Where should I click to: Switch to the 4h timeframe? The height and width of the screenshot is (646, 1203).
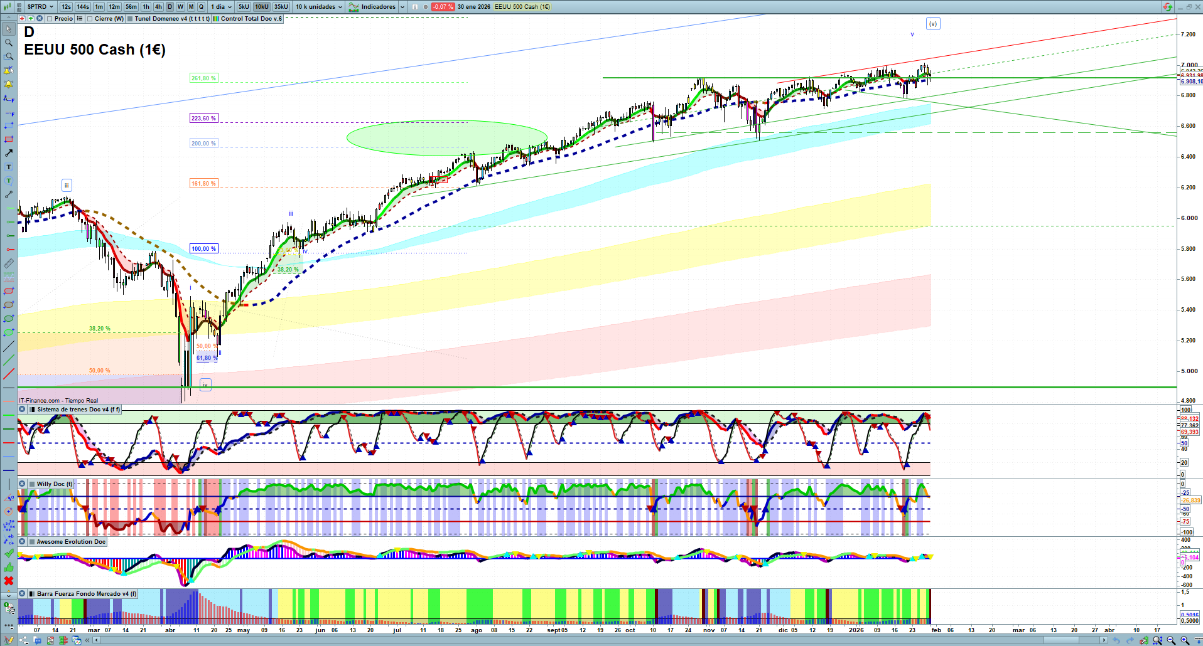tap(158, 7)
